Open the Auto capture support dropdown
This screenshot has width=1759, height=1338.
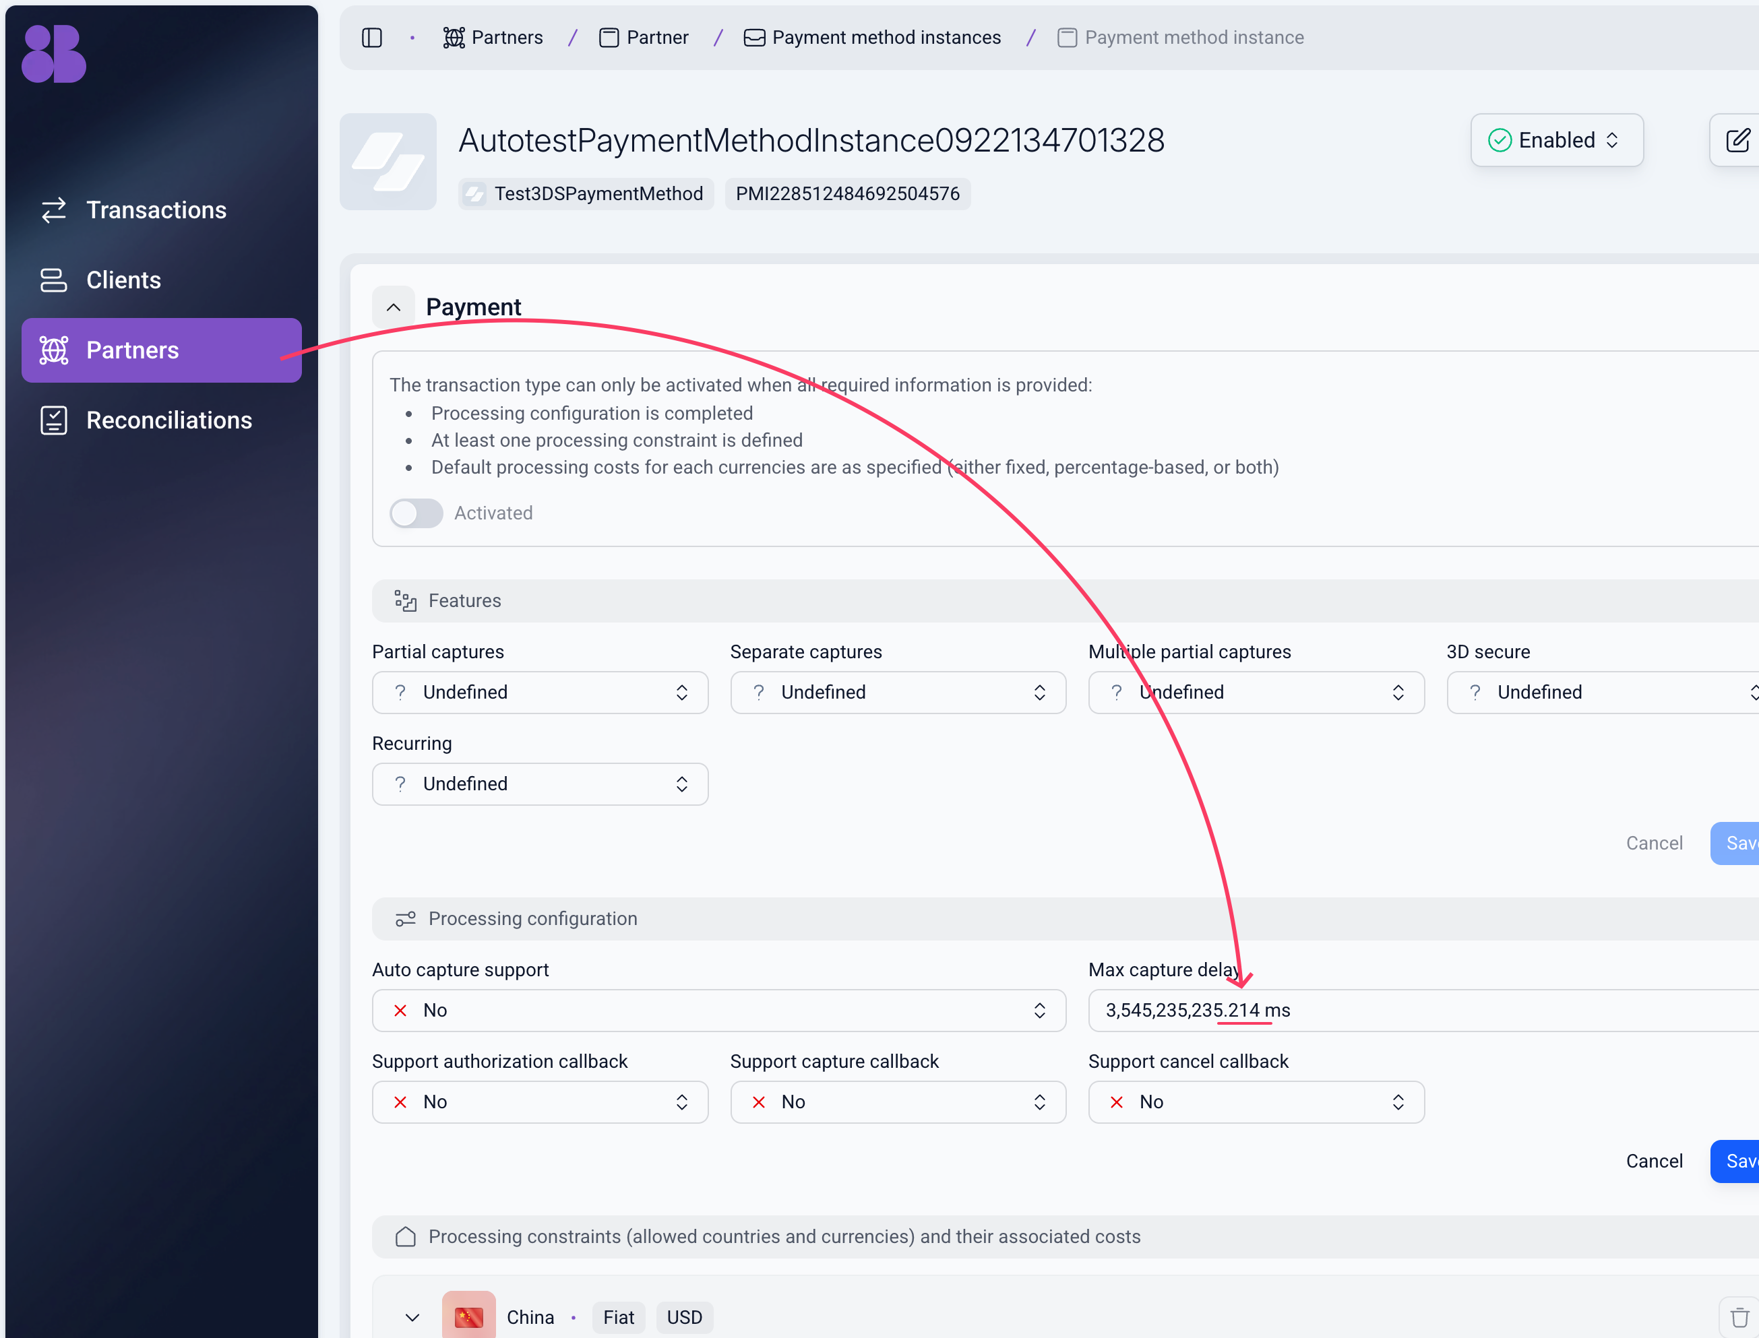click(x=718, y=1010)
